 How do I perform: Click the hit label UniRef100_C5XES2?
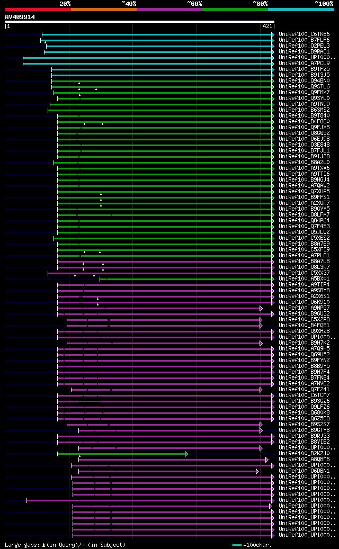click(x=304, y=238)
